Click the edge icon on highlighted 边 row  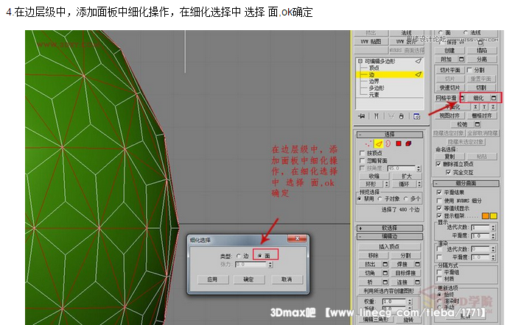click(419, 74)
